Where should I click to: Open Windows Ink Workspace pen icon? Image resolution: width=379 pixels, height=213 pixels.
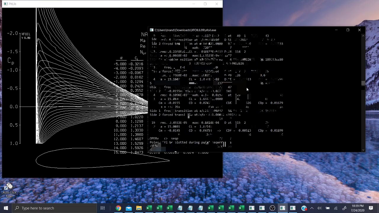344,208
